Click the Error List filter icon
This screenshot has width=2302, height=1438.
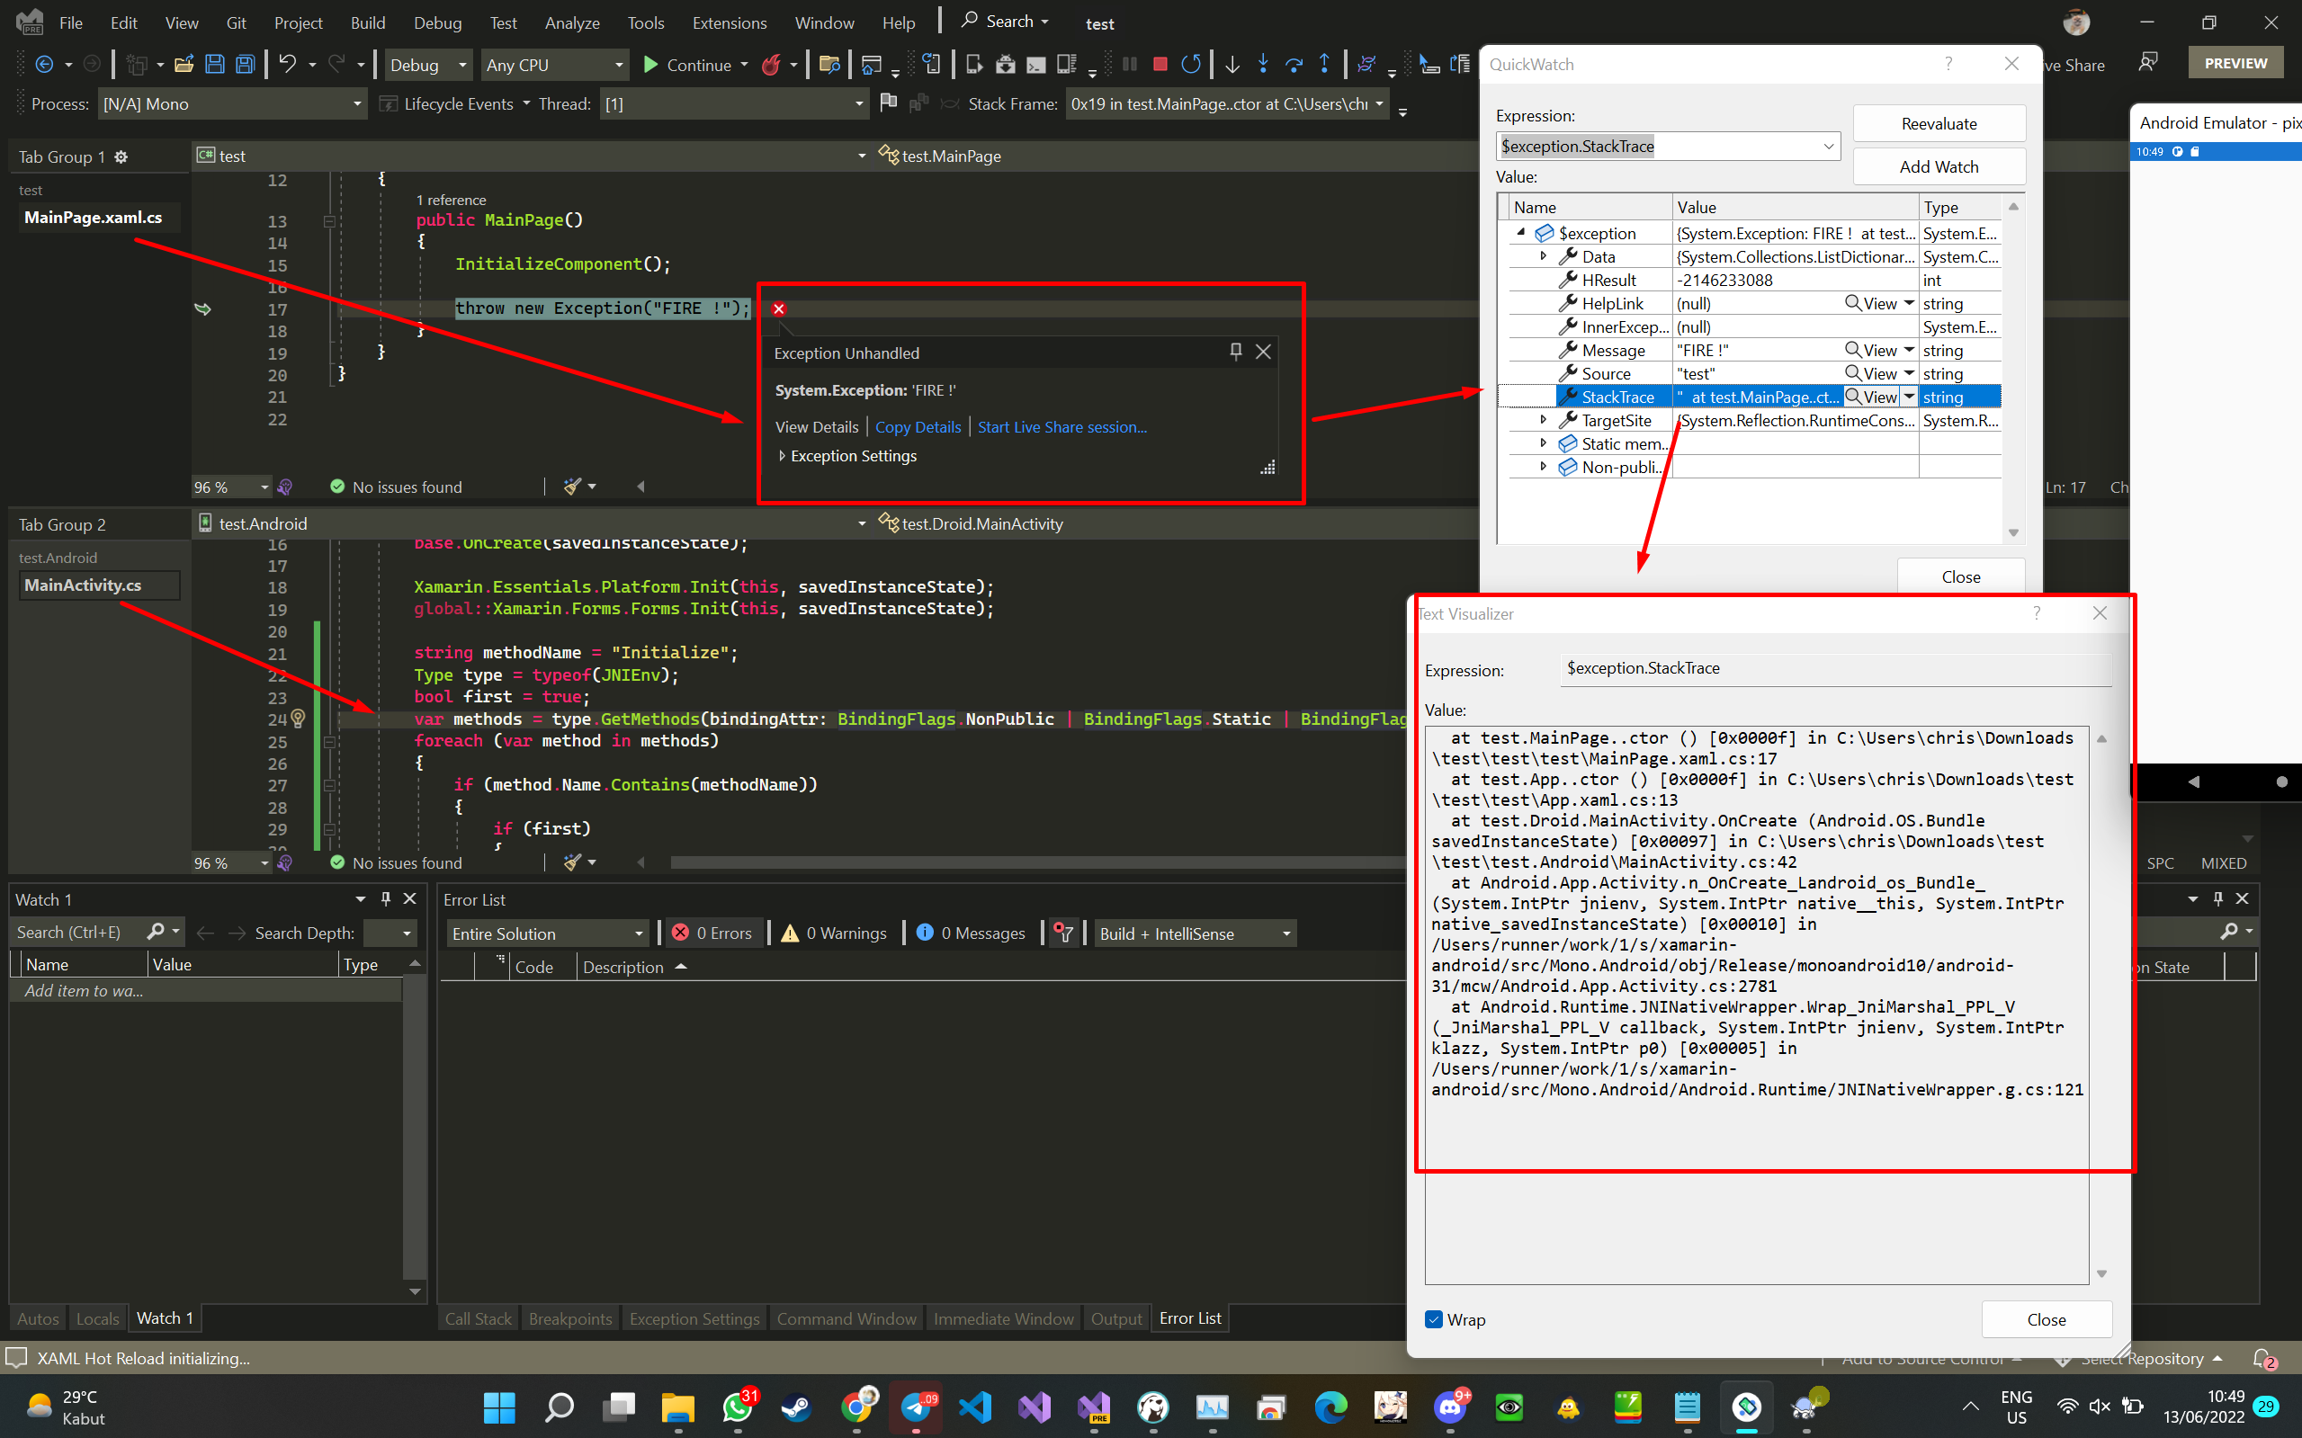pos(1064,933)
